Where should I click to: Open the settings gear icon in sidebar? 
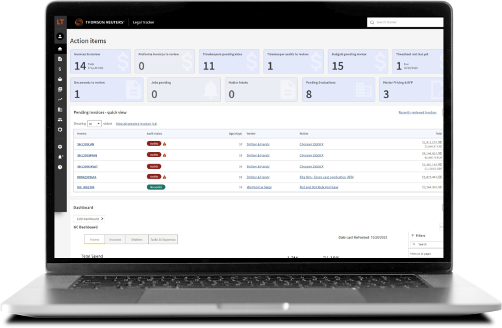click(60, 147)
